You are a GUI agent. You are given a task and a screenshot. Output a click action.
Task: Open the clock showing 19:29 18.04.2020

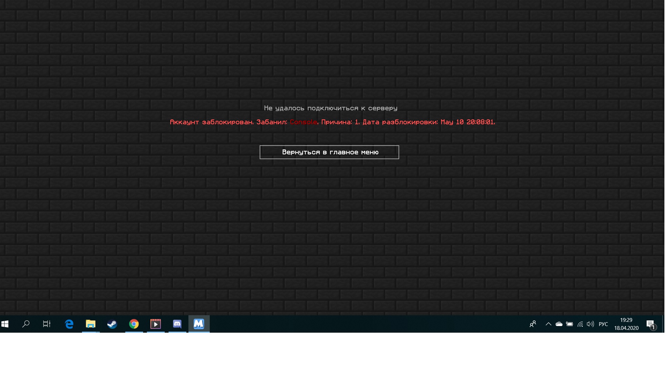pos(626,324)
